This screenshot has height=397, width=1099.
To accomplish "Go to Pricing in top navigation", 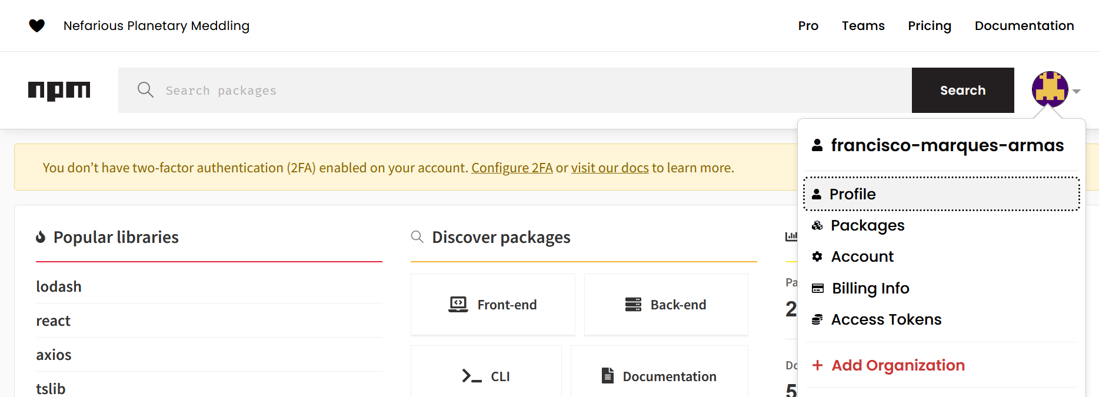I will click(929, 26).
